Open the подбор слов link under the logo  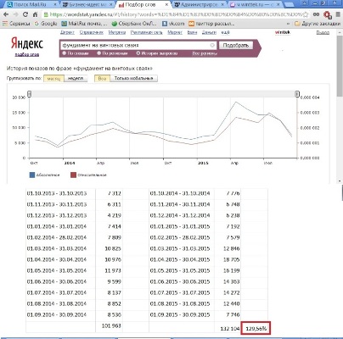[27, 54]
